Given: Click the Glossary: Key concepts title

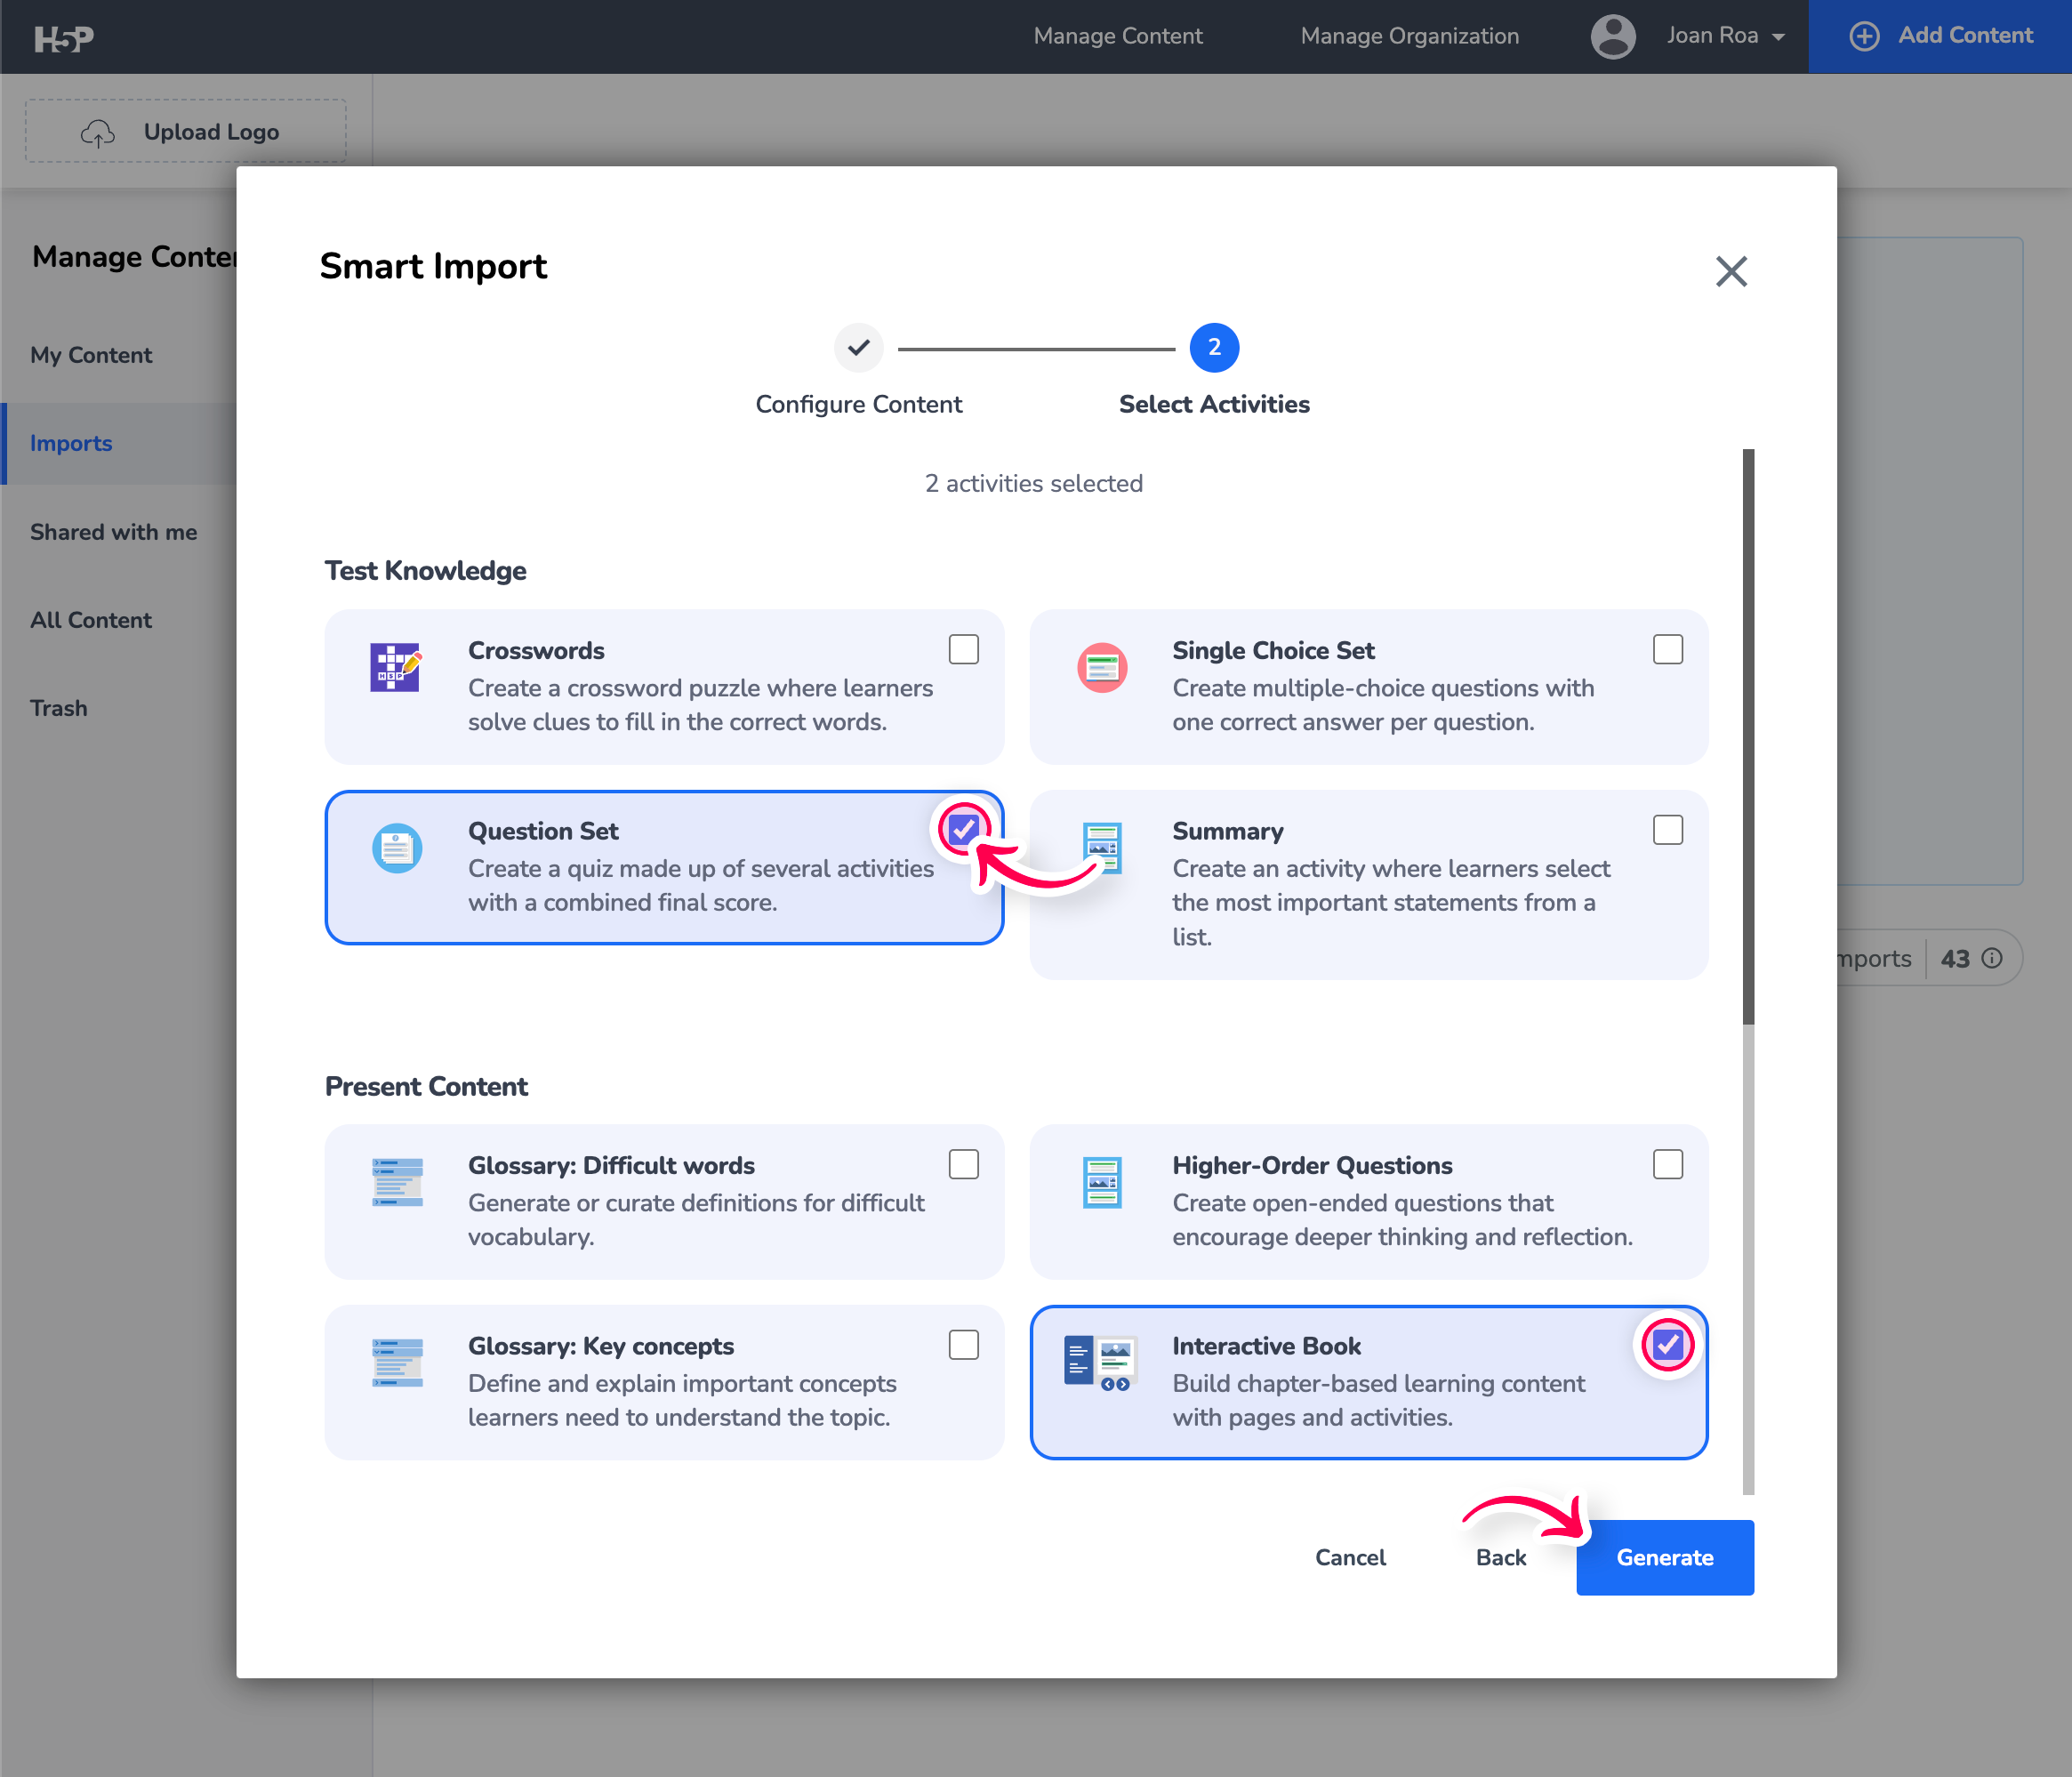Looking at the screenshot, I should pyautogui.click(x=601, y=1346).
